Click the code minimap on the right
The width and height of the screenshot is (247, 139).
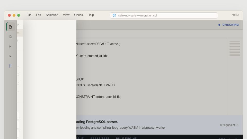pyautogui.click(x=235, y=49)
